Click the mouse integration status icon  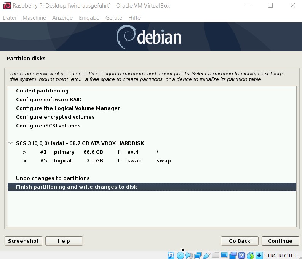click(250, 255)
